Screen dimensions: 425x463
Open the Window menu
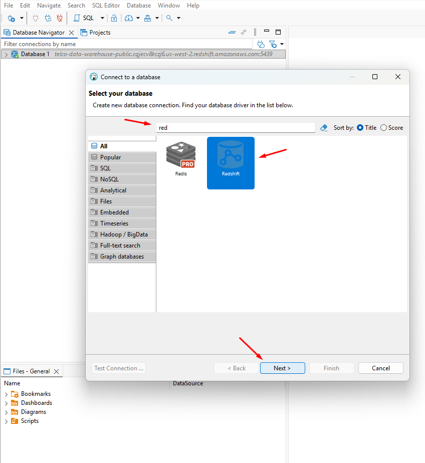point(169,6)
